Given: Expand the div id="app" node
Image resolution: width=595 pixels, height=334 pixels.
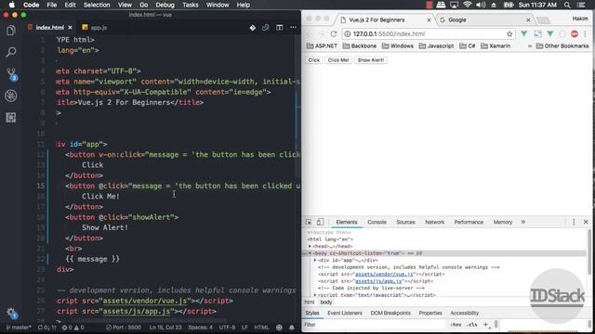Looking at the screenshot, I should click(315, 261).
